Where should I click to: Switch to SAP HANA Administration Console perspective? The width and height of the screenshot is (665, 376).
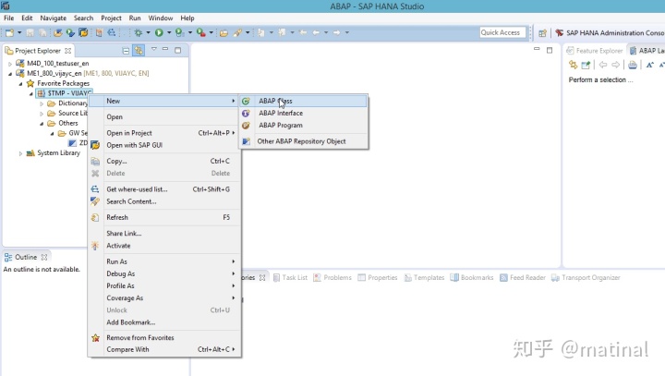610,32
